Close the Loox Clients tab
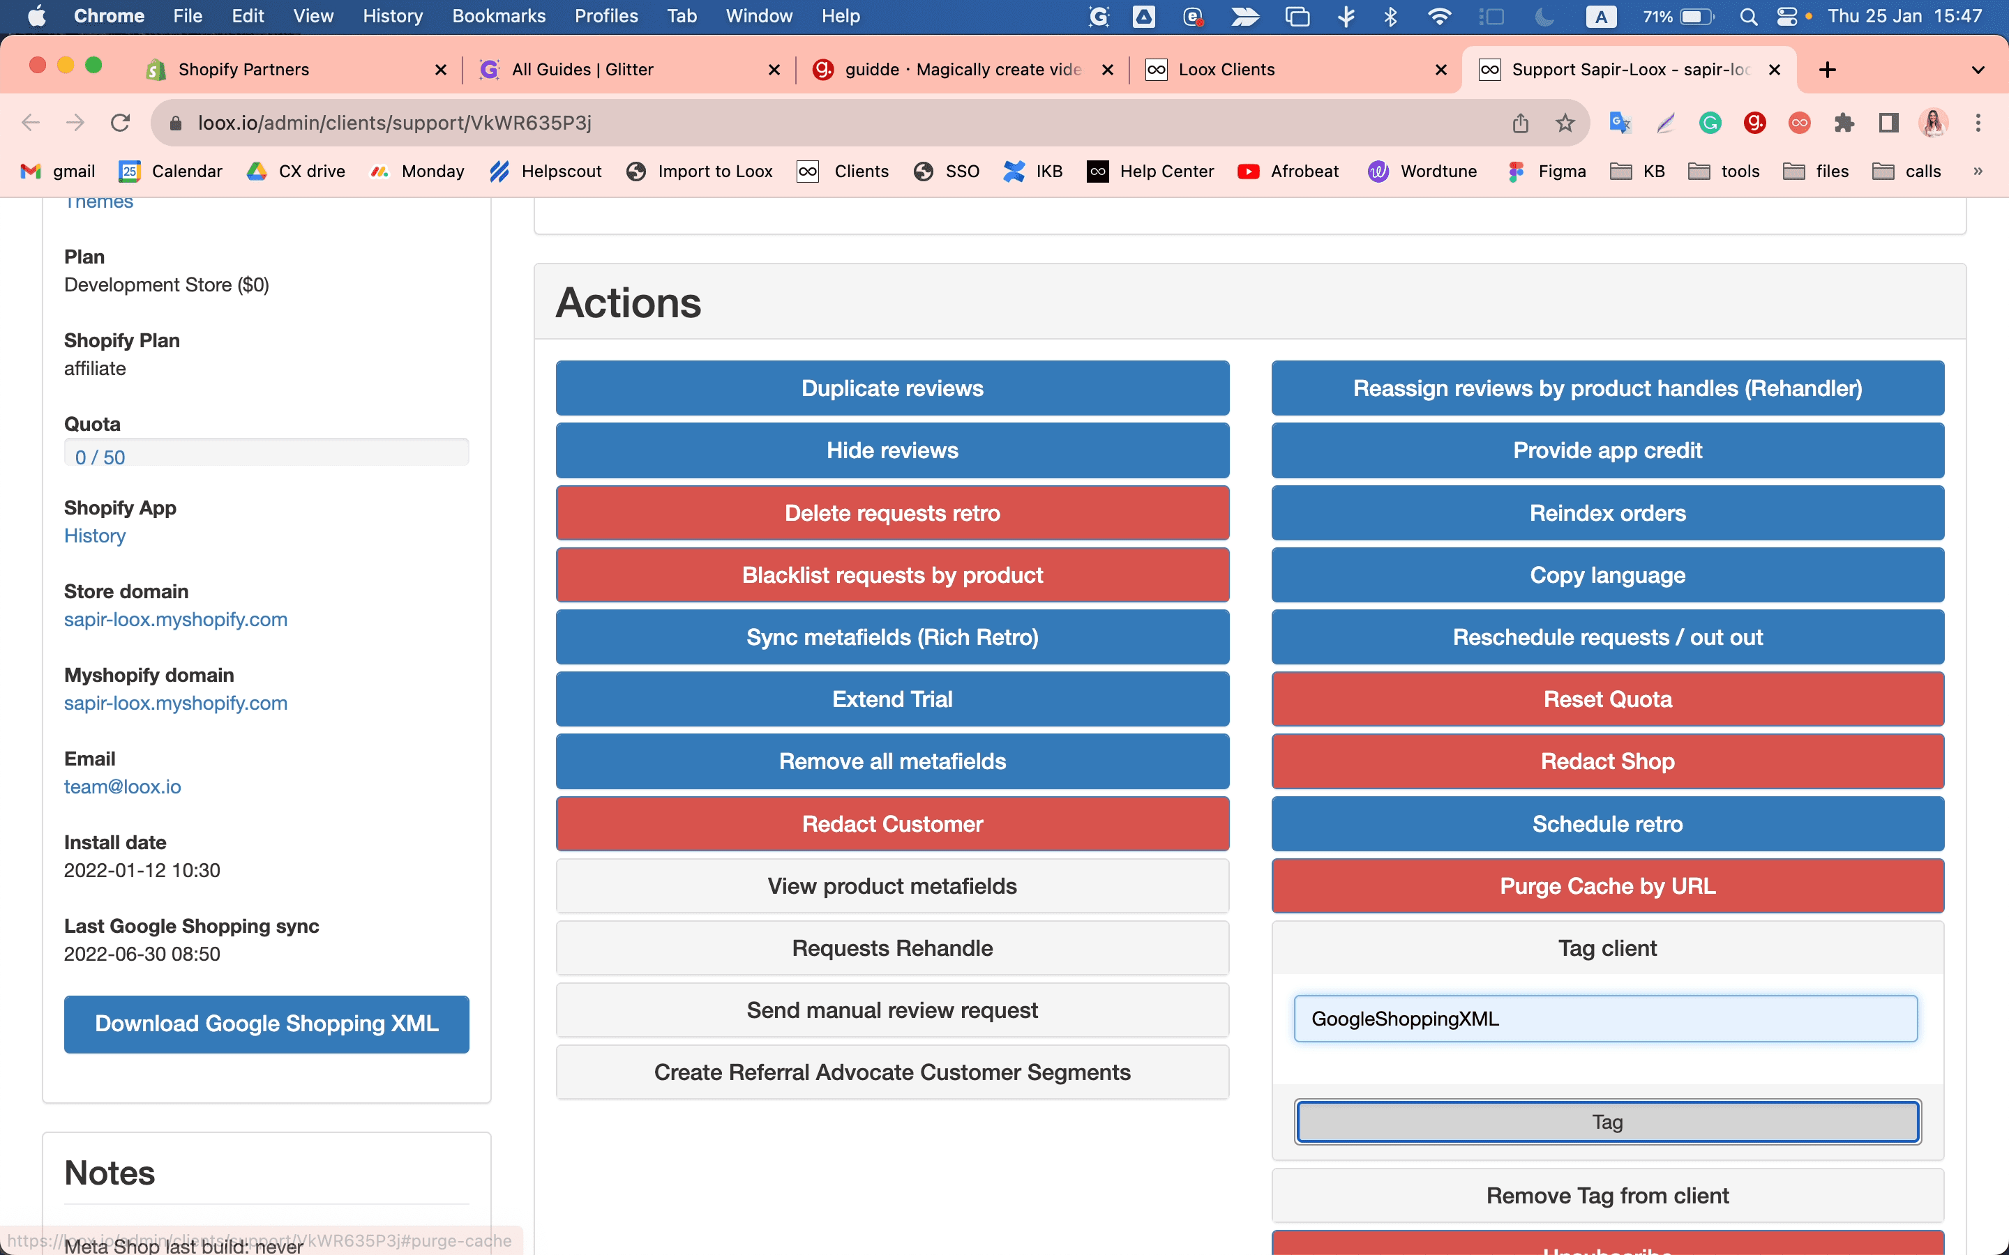This screenshot has width=2009, height=1255. point(1441,70)
